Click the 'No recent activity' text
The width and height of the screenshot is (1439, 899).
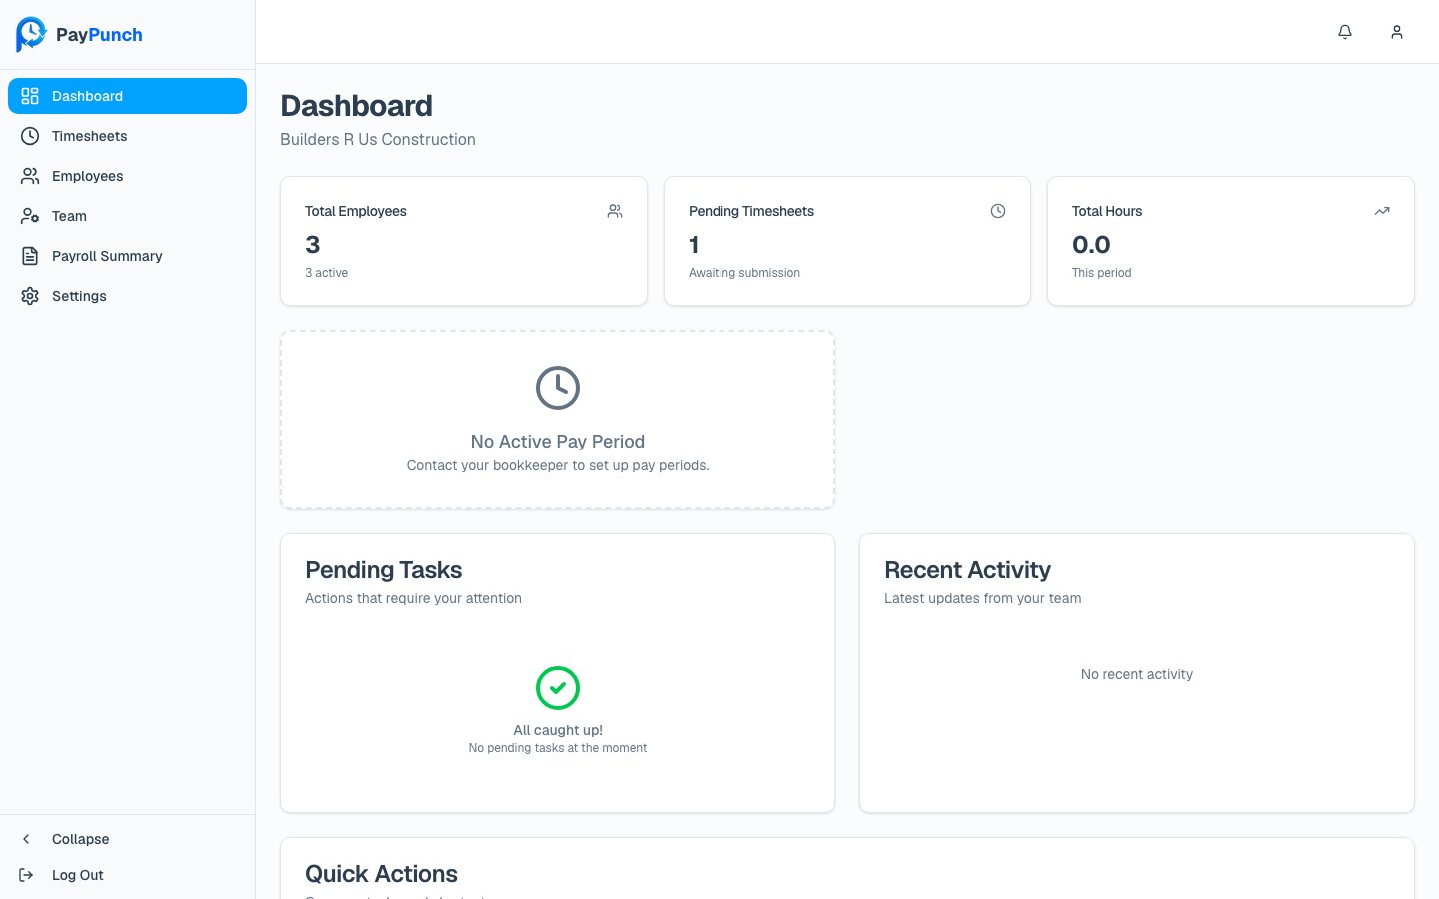1137,674
